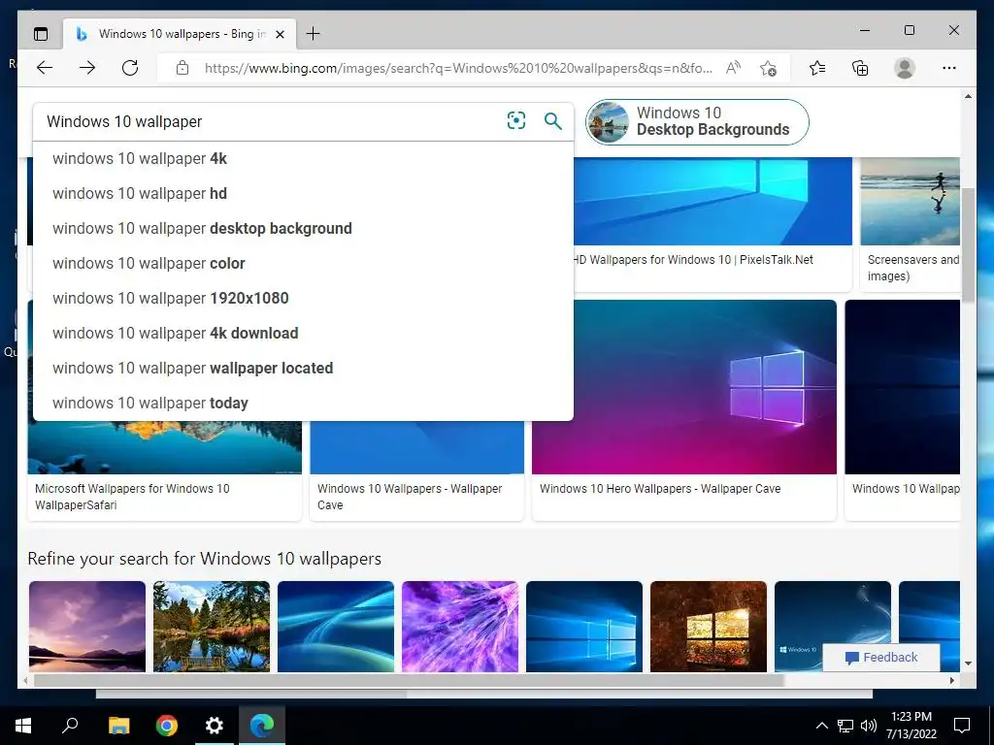Refine search with autumn window thumbnail

[x=709, y=626]
